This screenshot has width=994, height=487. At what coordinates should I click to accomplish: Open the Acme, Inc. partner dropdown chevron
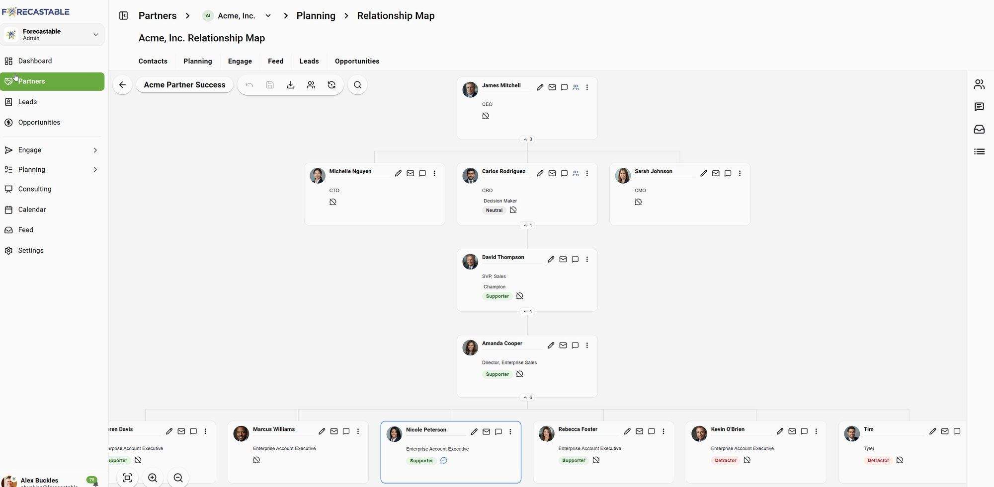268,16
